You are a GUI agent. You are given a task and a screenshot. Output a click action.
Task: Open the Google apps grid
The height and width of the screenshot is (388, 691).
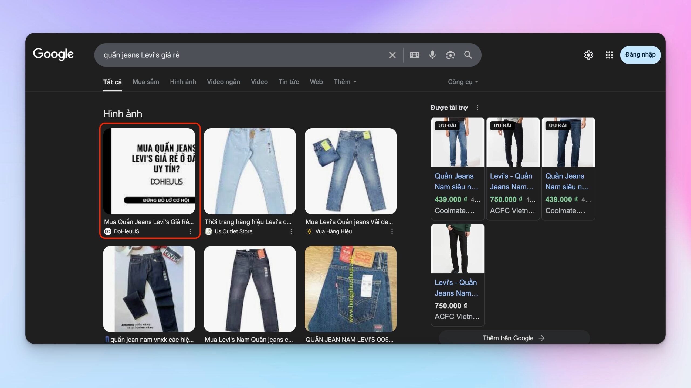coord(609,55)
